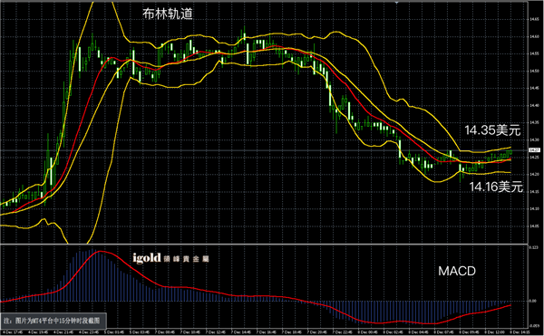The height and width of the screenshot is (336, 544).
Task: Click the '8 Dec 00:45' time label
Action: [x=367, y=332]
